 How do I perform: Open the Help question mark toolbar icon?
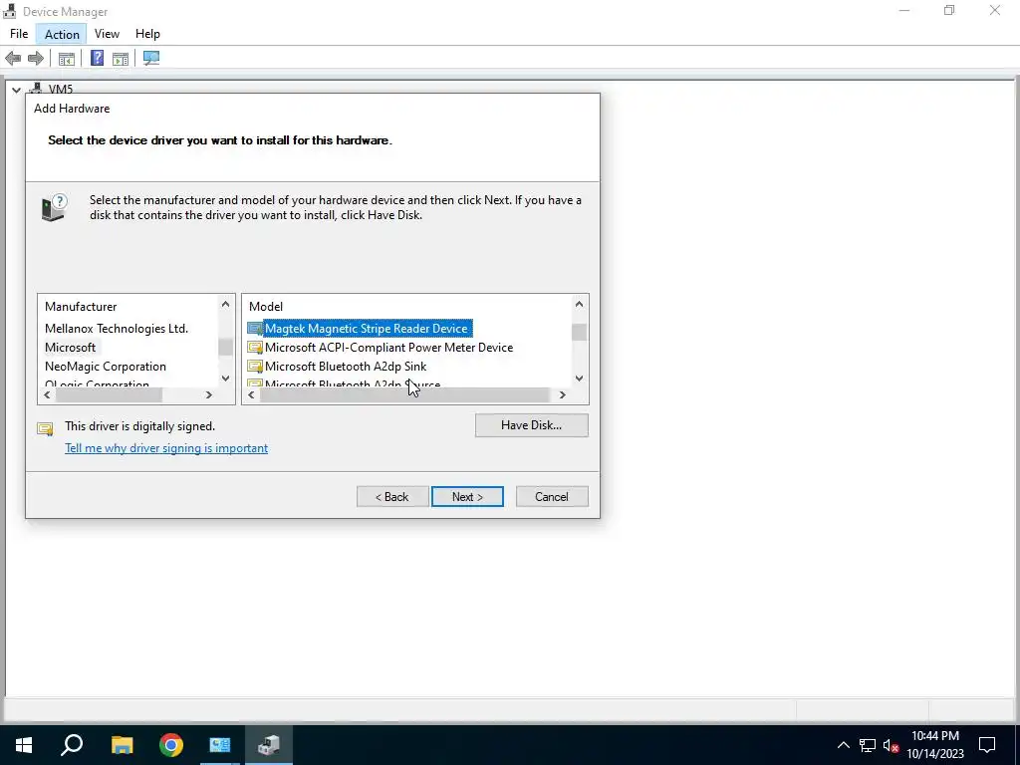pos(97,58)
